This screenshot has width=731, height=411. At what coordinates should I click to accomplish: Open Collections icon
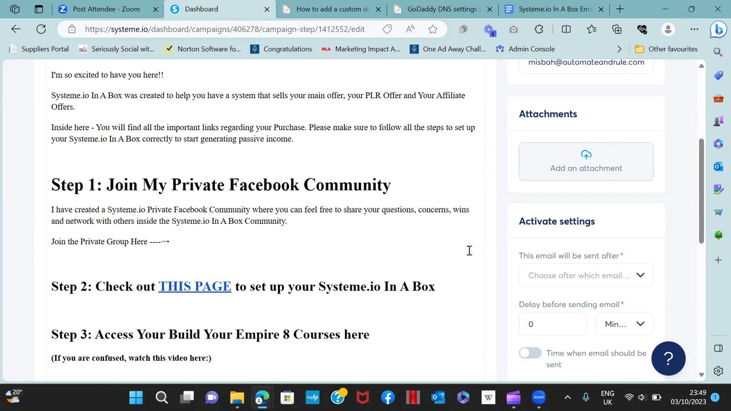click(617, 29)
